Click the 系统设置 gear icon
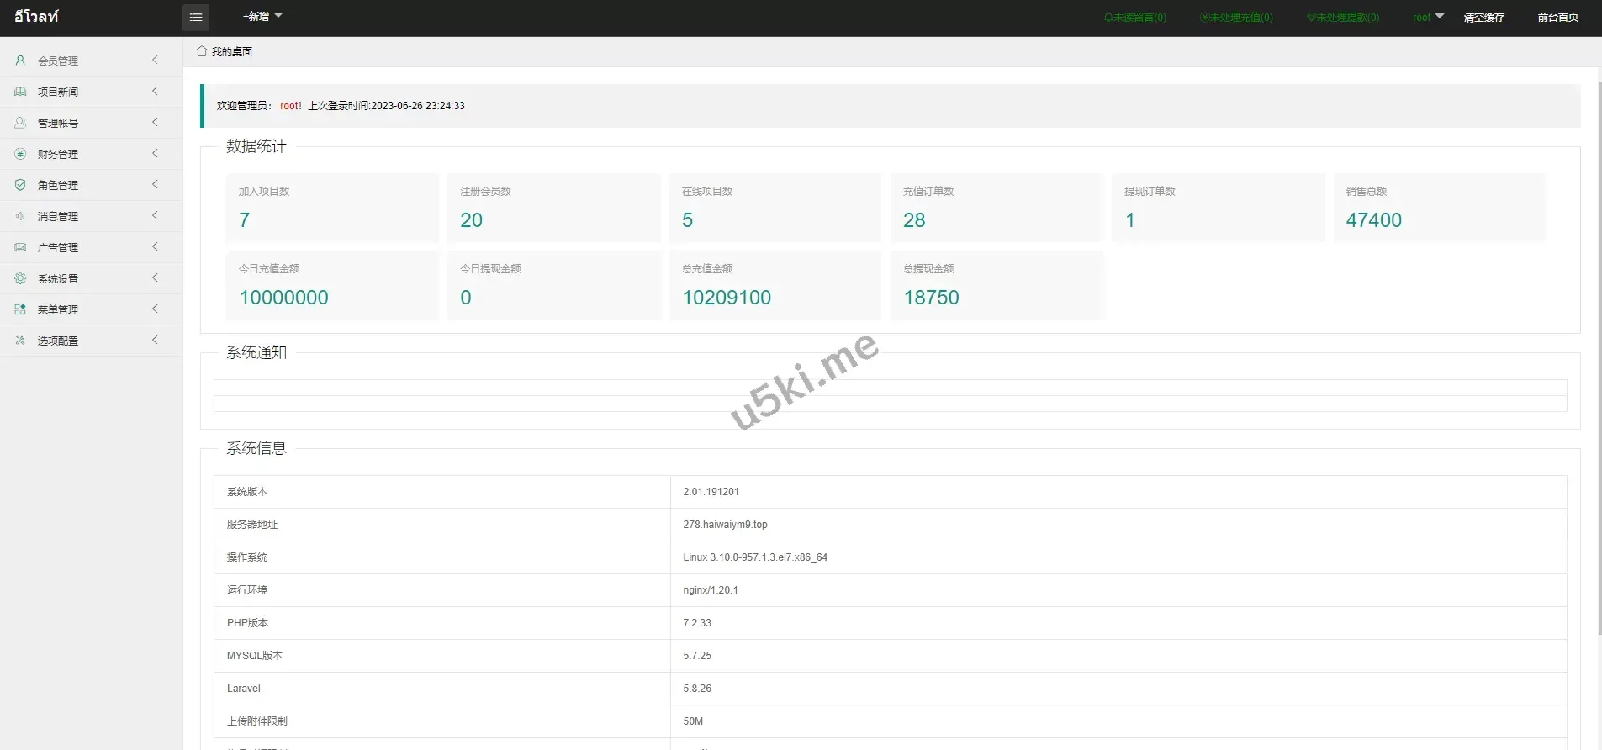Viewport: 1602px width, 750px height. pyautogui.click(x=20, y=278)
